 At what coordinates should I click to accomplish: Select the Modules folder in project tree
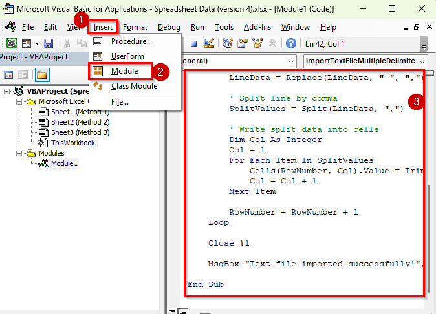52,153
